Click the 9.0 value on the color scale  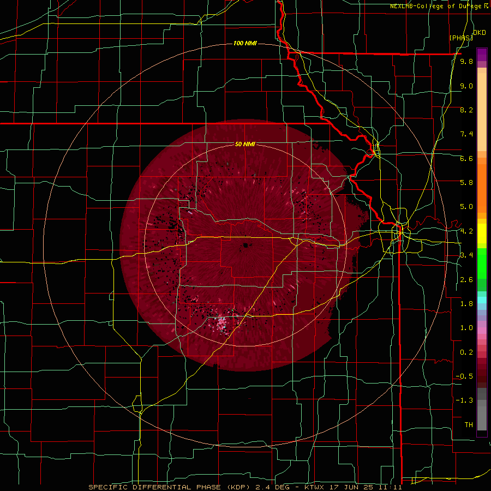[466, 86]
